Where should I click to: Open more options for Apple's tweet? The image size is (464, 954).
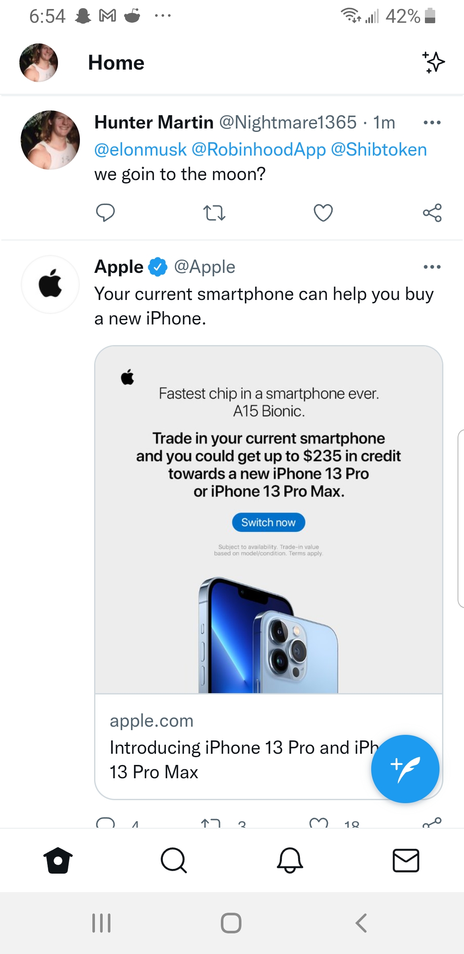[x=432, y=267]
